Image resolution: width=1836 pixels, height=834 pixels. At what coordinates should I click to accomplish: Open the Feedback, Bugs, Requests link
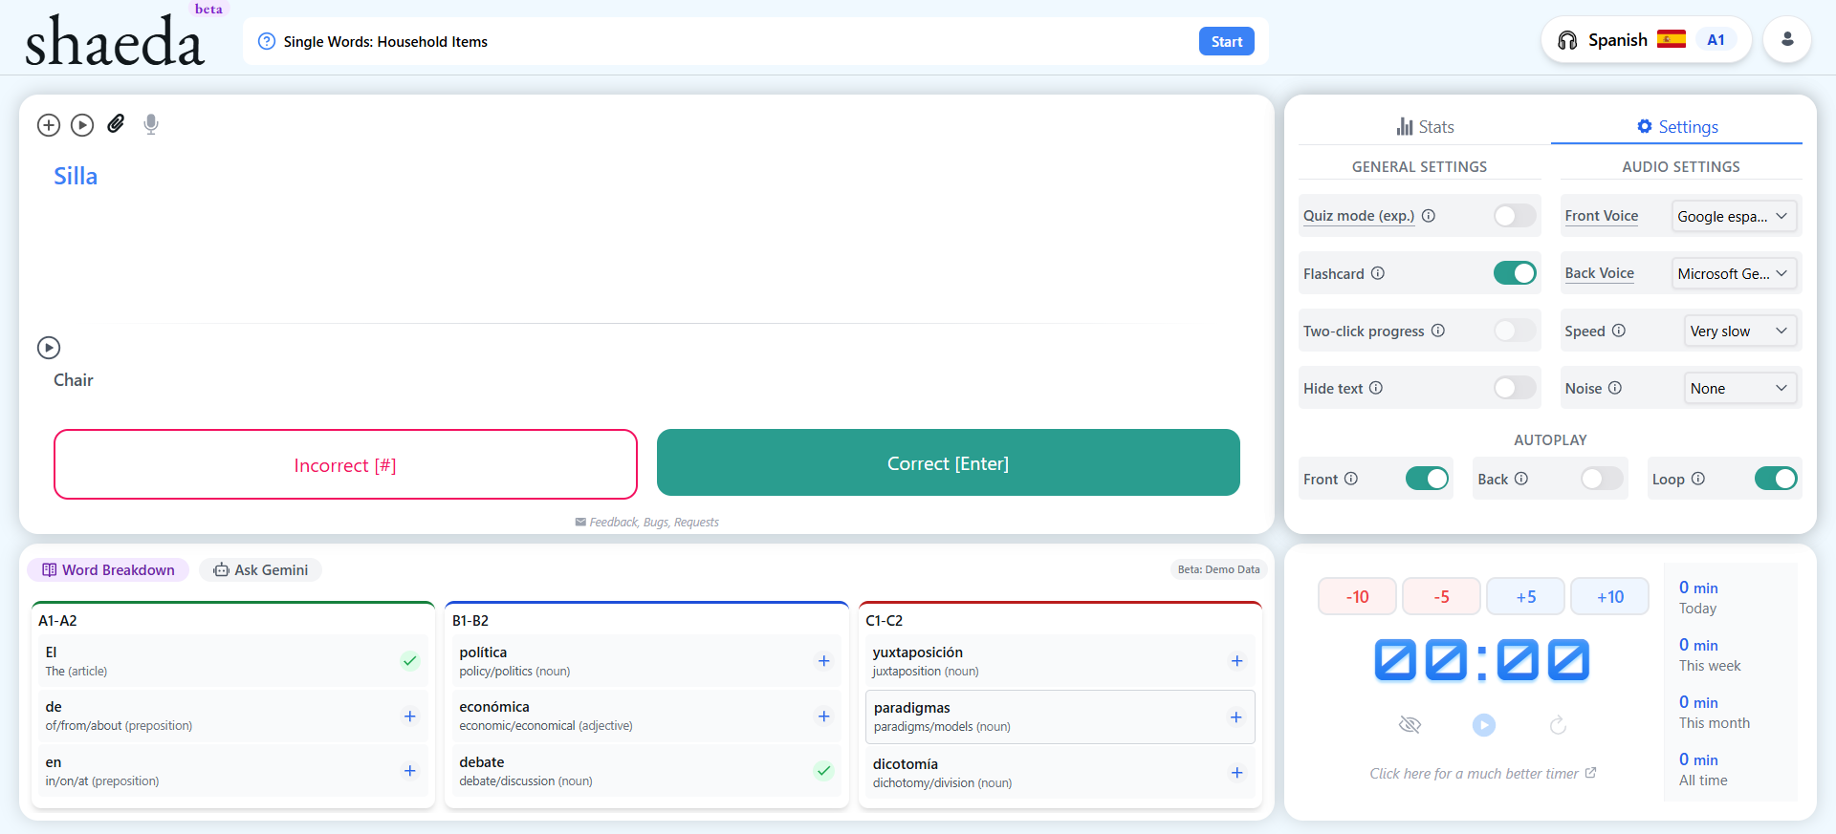pyautogui.click(x=647, y=523)
